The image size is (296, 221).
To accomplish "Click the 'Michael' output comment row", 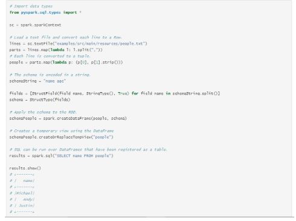I will [22, 193].
